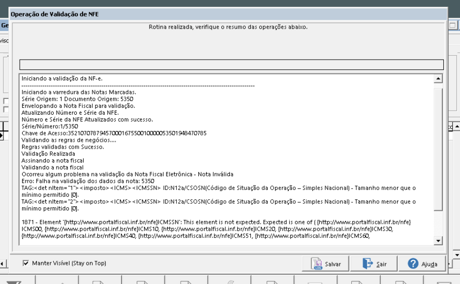Toggle Manter Visível (Stay on Top) checkbox
Screen dimensions: 460x284
pyautogui.click(x=26, y=263)
